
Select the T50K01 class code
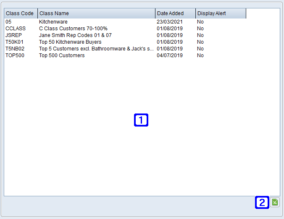click(x=14, y=42)
